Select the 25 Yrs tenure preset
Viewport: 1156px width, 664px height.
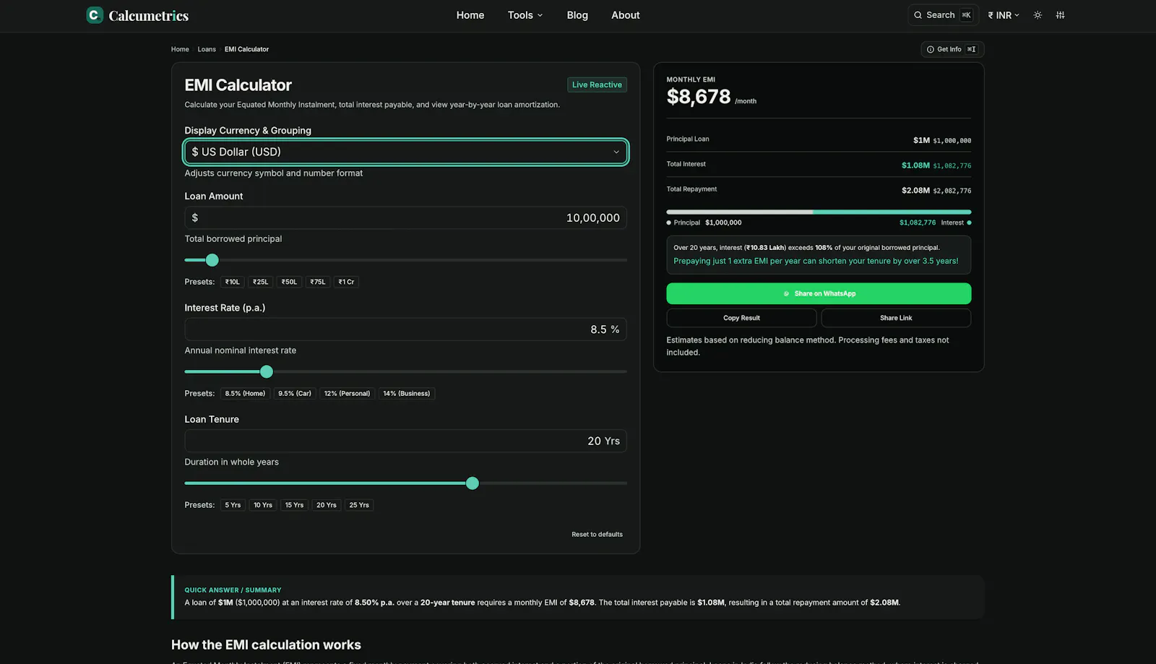click(x=359, y=505)
